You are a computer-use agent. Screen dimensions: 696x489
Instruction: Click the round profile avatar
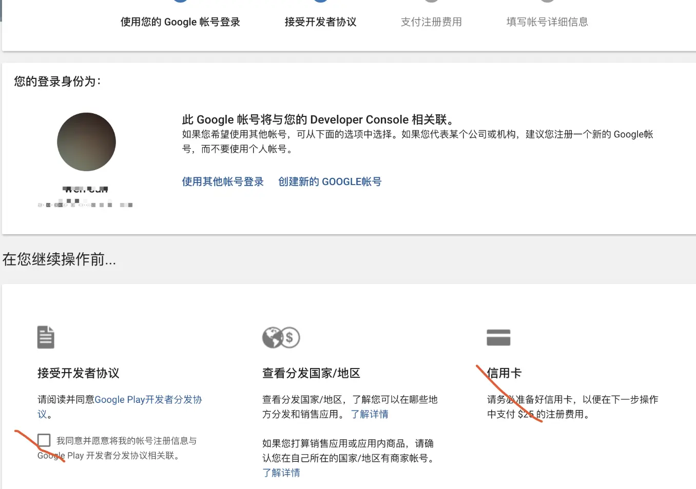(86, 142)
